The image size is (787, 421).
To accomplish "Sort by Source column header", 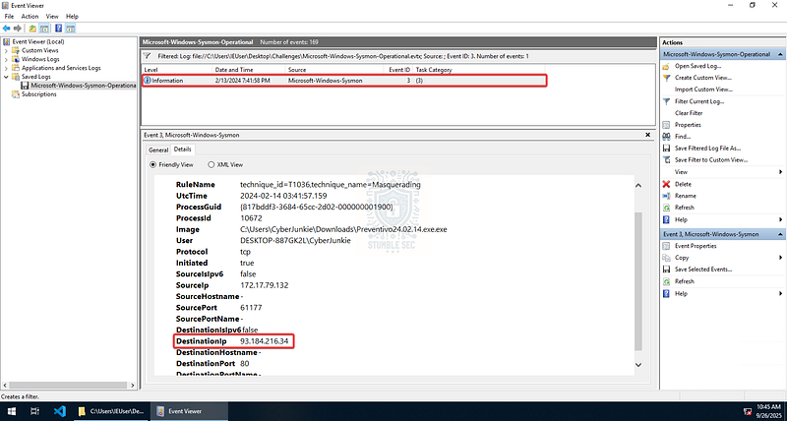I will pyautogui.click(x=334, y=70).
